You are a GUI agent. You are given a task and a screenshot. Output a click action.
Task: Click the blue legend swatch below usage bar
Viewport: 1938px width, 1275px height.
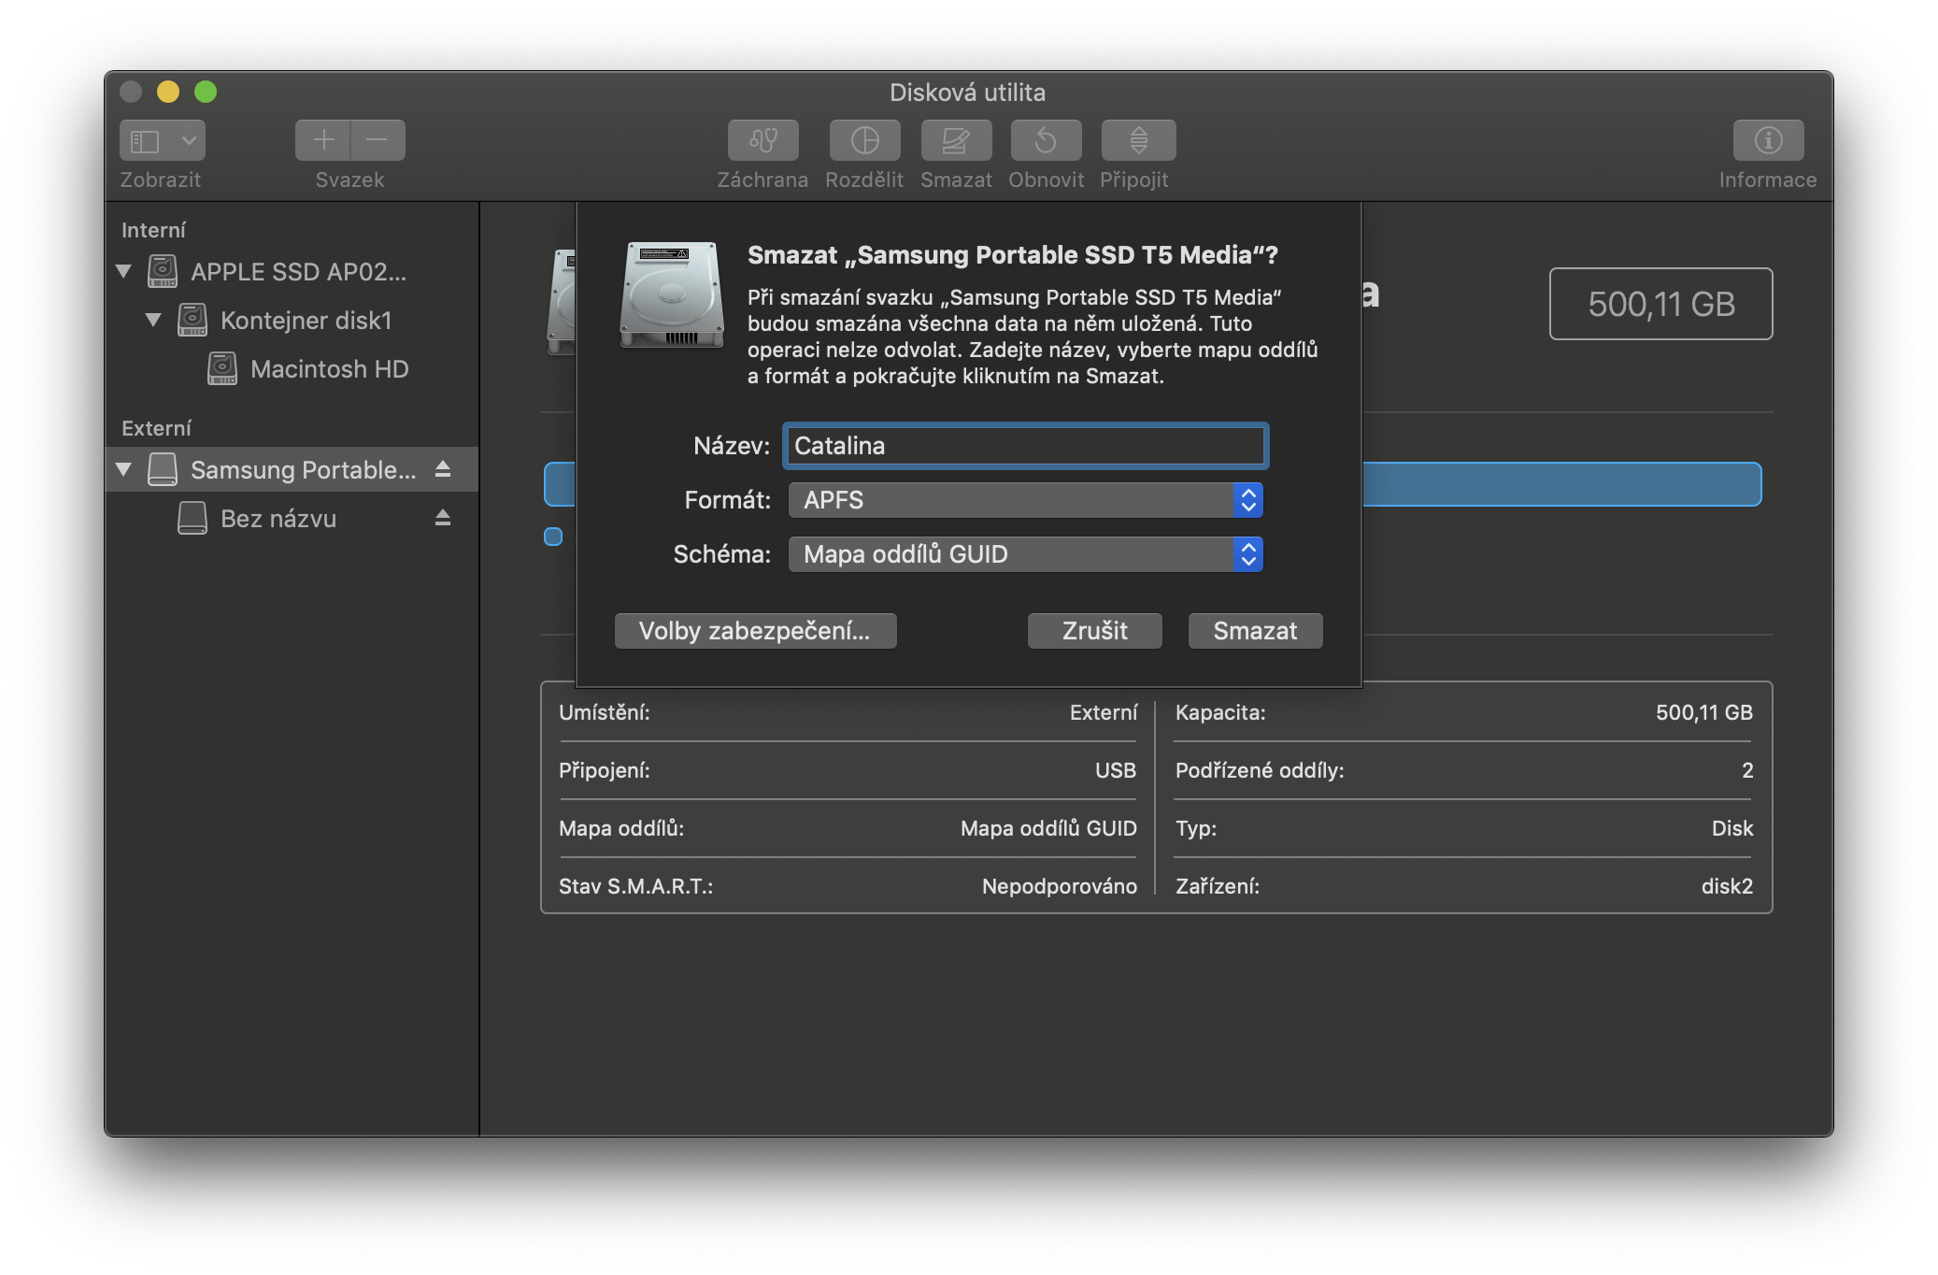[553, 537]
